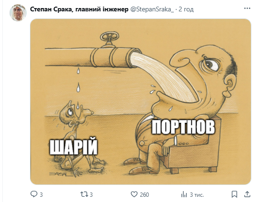The image size is (258, 202).
Task: Click the share upload arrow icon
Action: (247, 194)
